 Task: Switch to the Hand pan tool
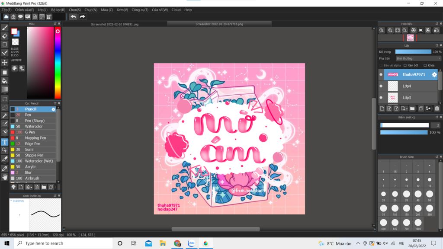tap(4, 177)
